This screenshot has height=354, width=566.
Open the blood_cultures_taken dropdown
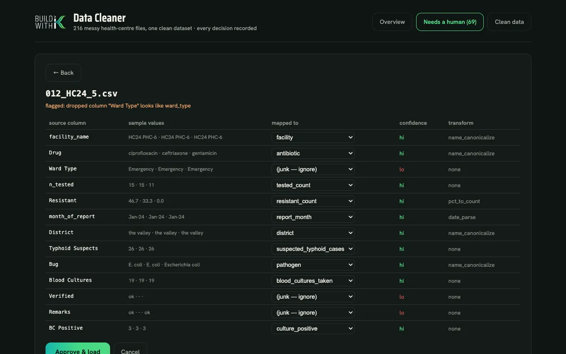(x=313, y=281)
